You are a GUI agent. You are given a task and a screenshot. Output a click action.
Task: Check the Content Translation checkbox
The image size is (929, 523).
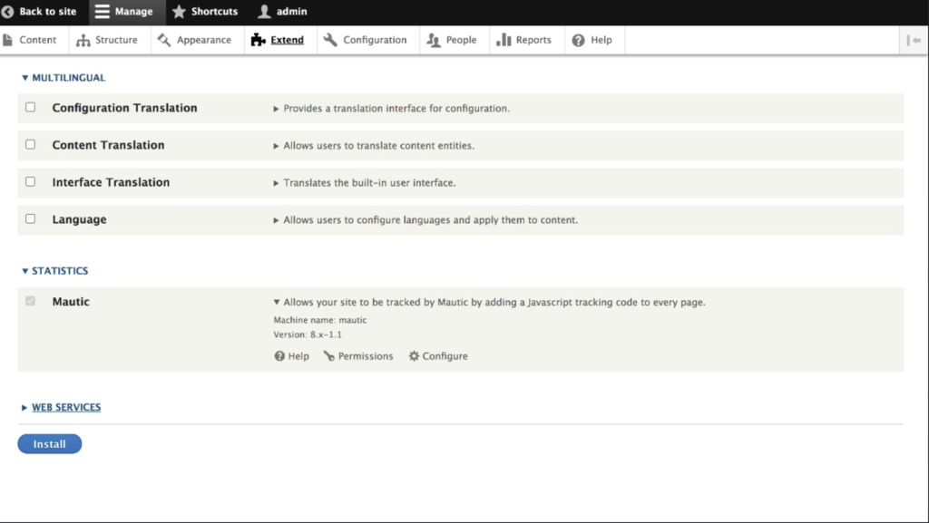30,144
